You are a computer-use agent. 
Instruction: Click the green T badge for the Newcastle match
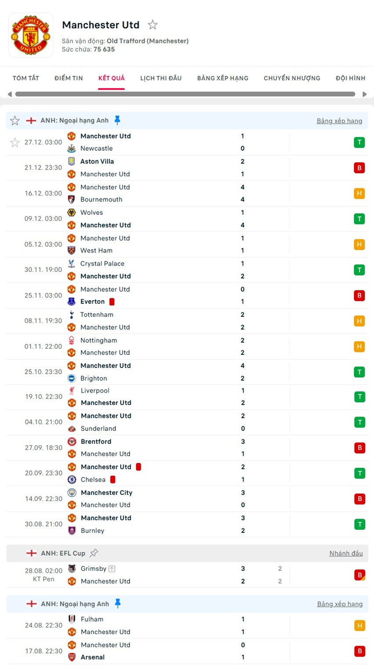coord(359,142)
